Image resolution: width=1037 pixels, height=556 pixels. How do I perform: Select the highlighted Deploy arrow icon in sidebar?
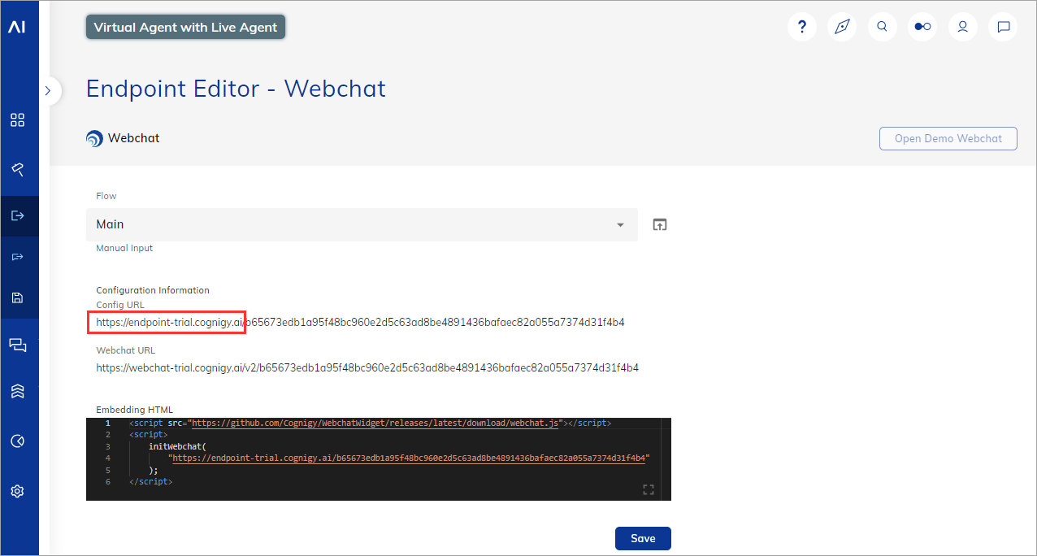click(17, 215)
